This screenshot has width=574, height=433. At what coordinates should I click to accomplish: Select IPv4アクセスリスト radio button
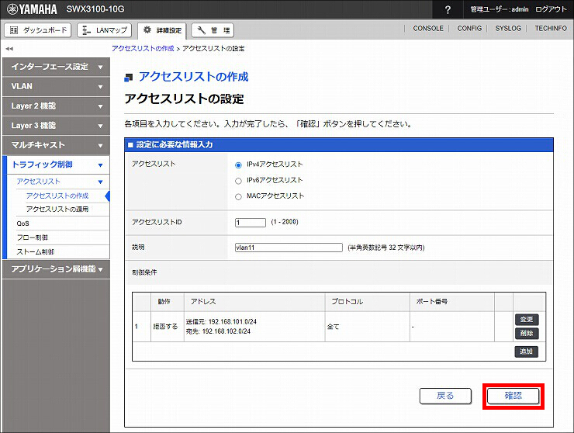click(238, 165)
